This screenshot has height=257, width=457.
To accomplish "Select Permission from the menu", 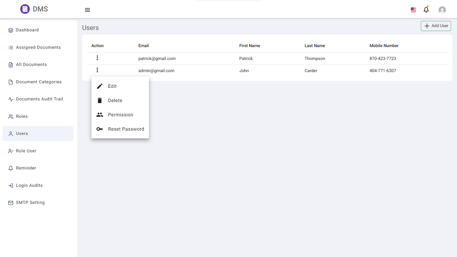I will click(120, 115).
